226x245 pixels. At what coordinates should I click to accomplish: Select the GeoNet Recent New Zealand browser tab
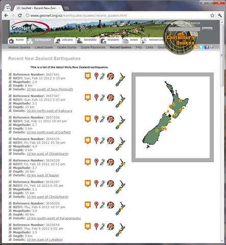(38, 8)
